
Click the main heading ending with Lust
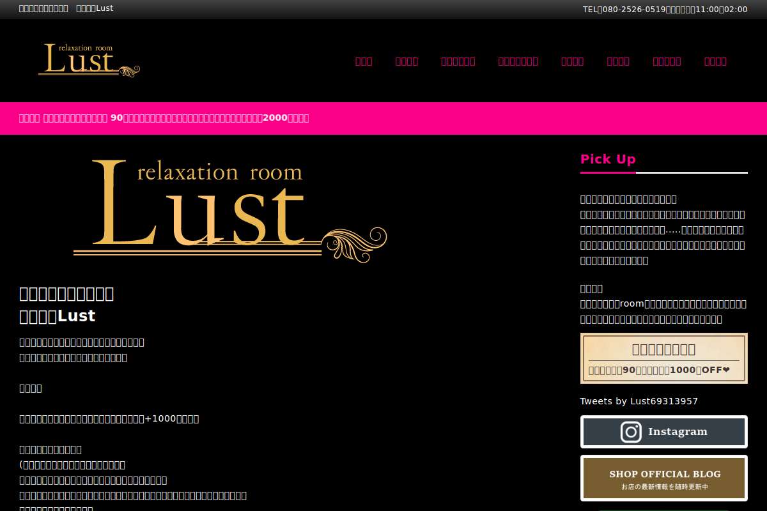[x=66, y=305]
